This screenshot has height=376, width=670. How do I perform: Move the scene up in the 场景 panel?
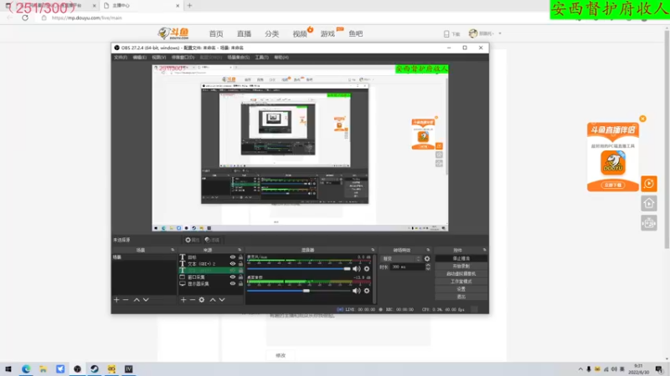tap(137, 300)
